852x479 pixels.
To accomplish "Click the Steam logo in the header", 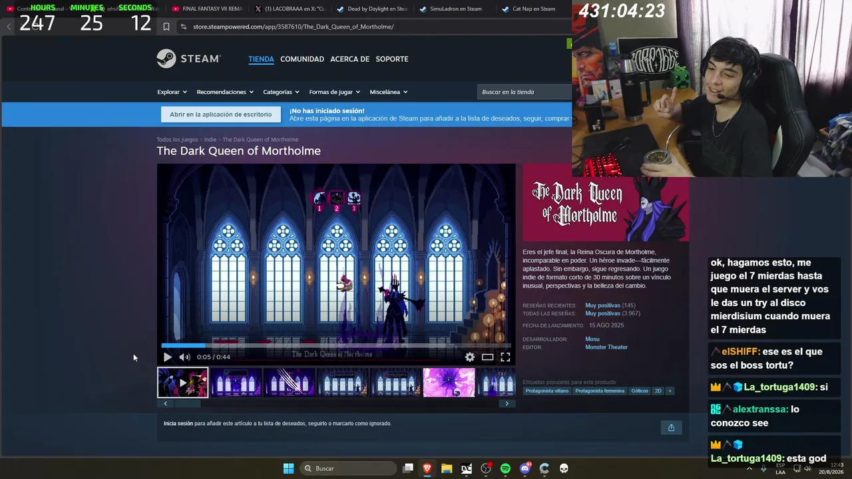I will click(x=188, y=59).
